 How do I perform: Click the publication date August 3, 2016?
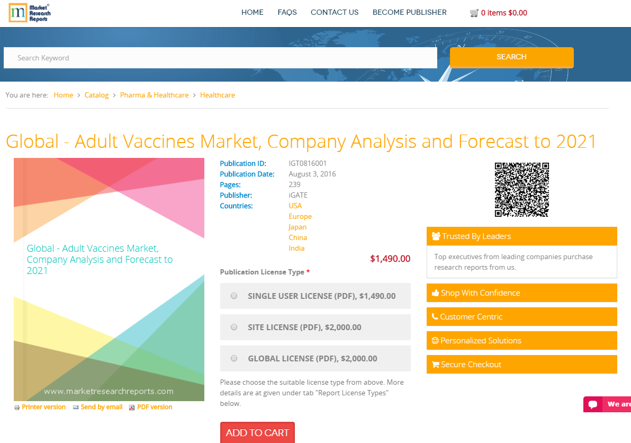[x=312, y=174]
